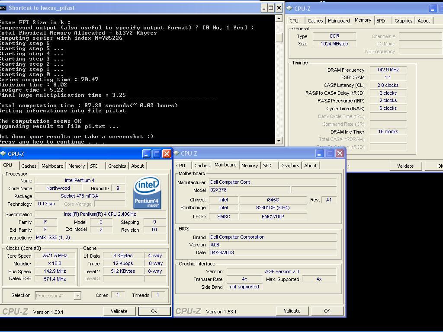Click the Specification field Pentium(R) 4 CPU 2.40GHz
Screen dimensions: 443x332
pyautogui.click(x=100, y=214)
